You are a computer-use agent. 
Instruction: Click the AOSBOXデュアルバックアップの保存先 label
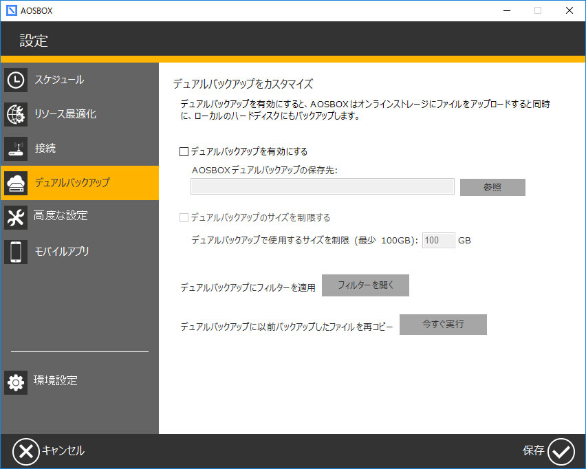(265, 171)
